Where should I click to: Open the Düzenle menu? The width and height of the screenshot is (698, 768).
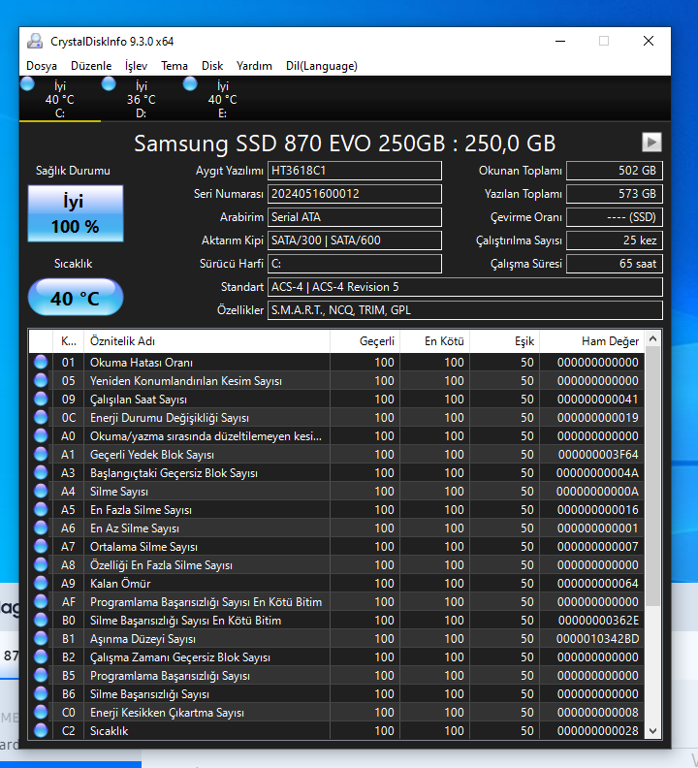[91, 66]
